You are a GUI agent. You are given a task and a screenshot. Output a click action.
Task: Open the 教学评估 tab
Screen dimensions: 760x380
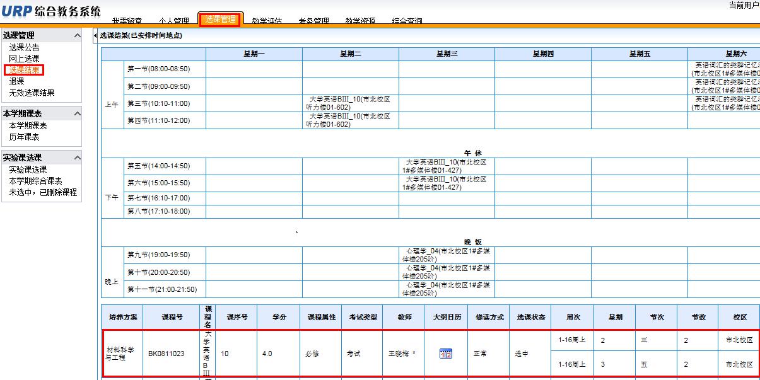(x=267, y=21)
